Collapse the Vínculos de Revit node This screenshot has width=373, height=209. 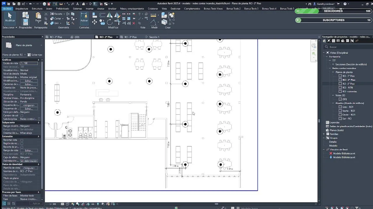(x=324, y=149)
